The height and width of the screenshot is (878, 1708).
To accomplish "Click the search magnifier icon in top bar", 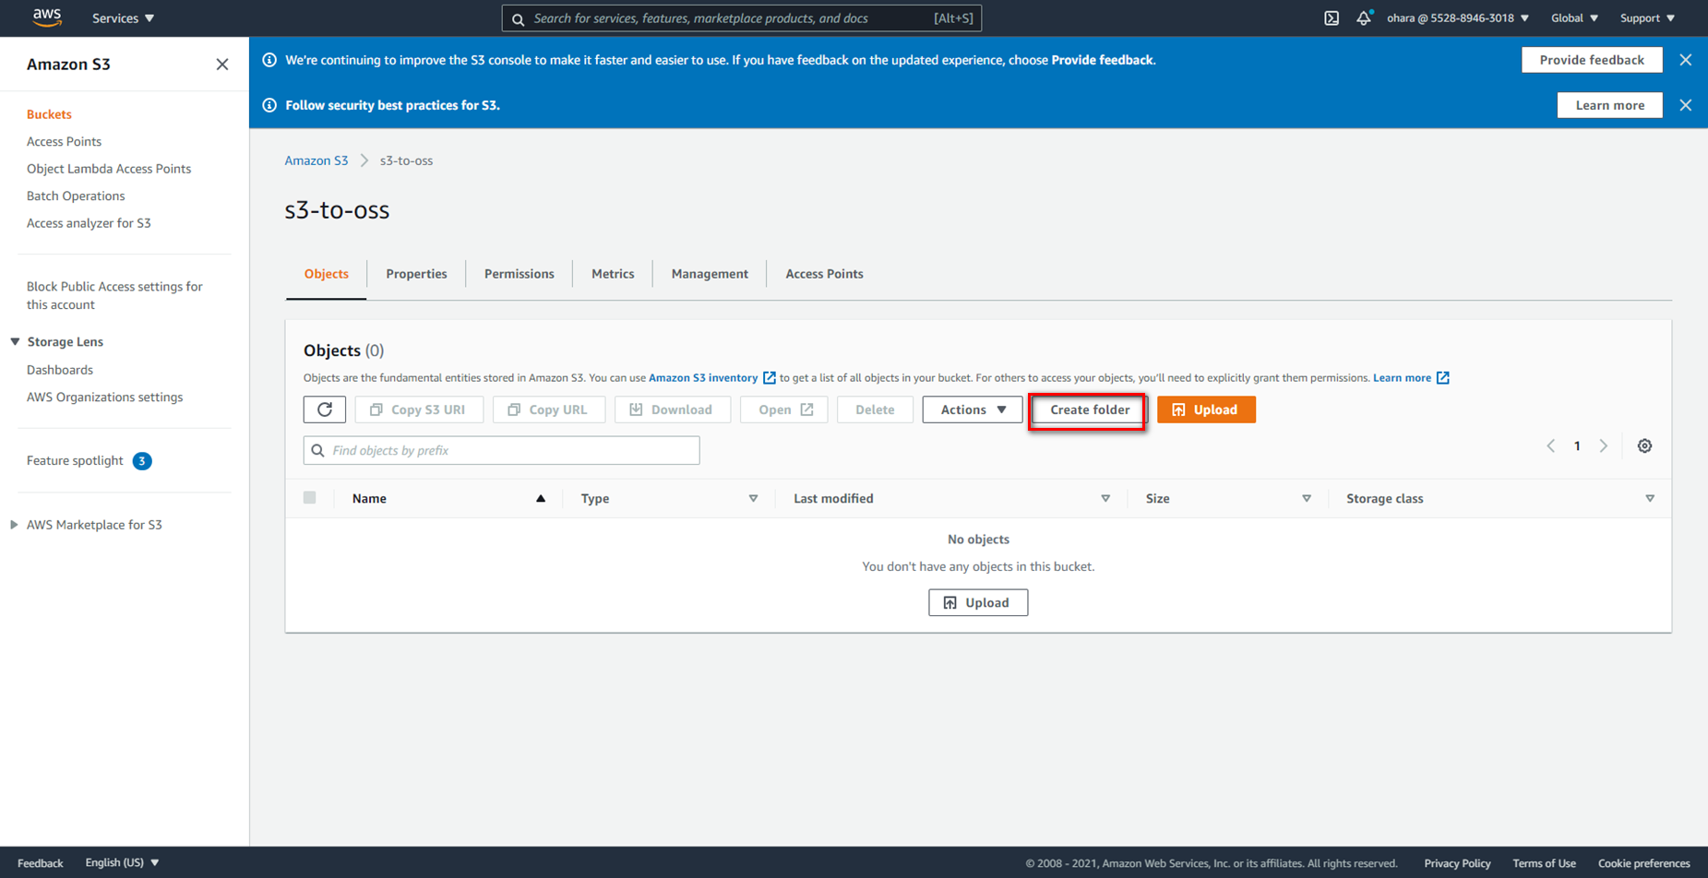I will coord(519,18).
